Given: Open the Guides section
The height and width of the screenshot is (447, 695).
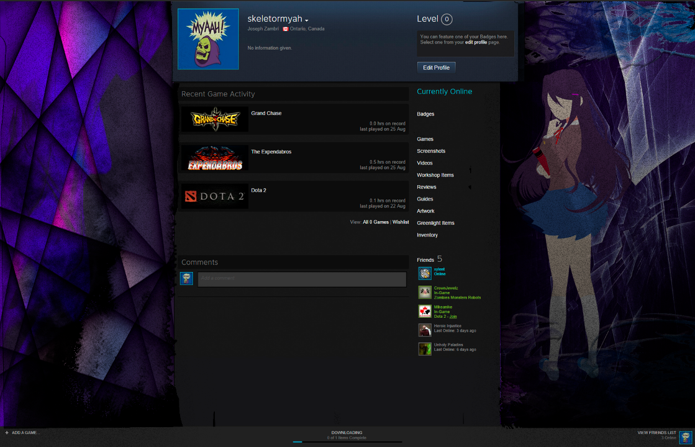Looking at the screenshot, I should pos(425,199).
